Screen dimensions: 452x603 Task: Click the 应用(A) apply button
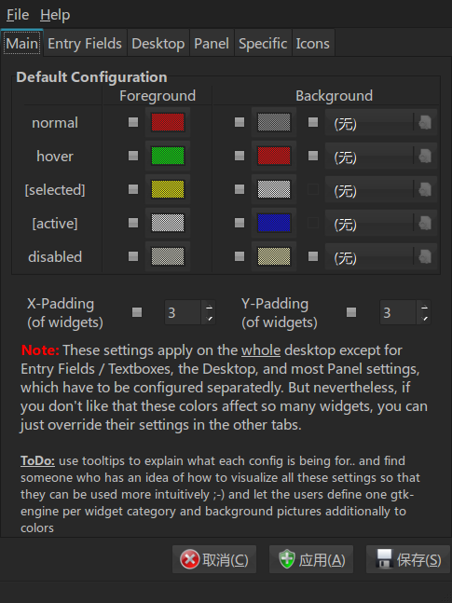tap(311, 559)
